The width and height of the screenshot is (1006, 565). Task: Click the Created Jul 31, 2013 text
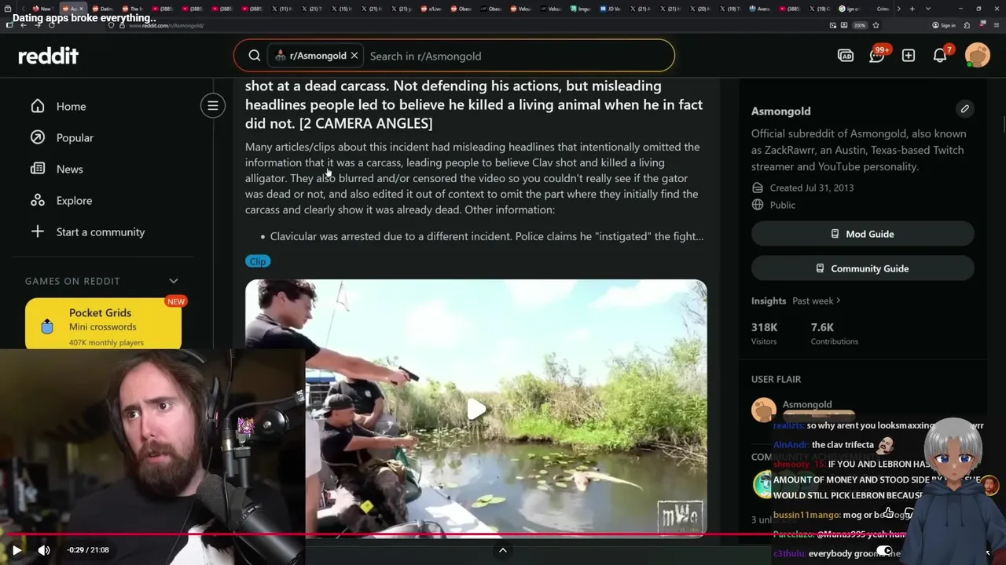click(812, 188)
